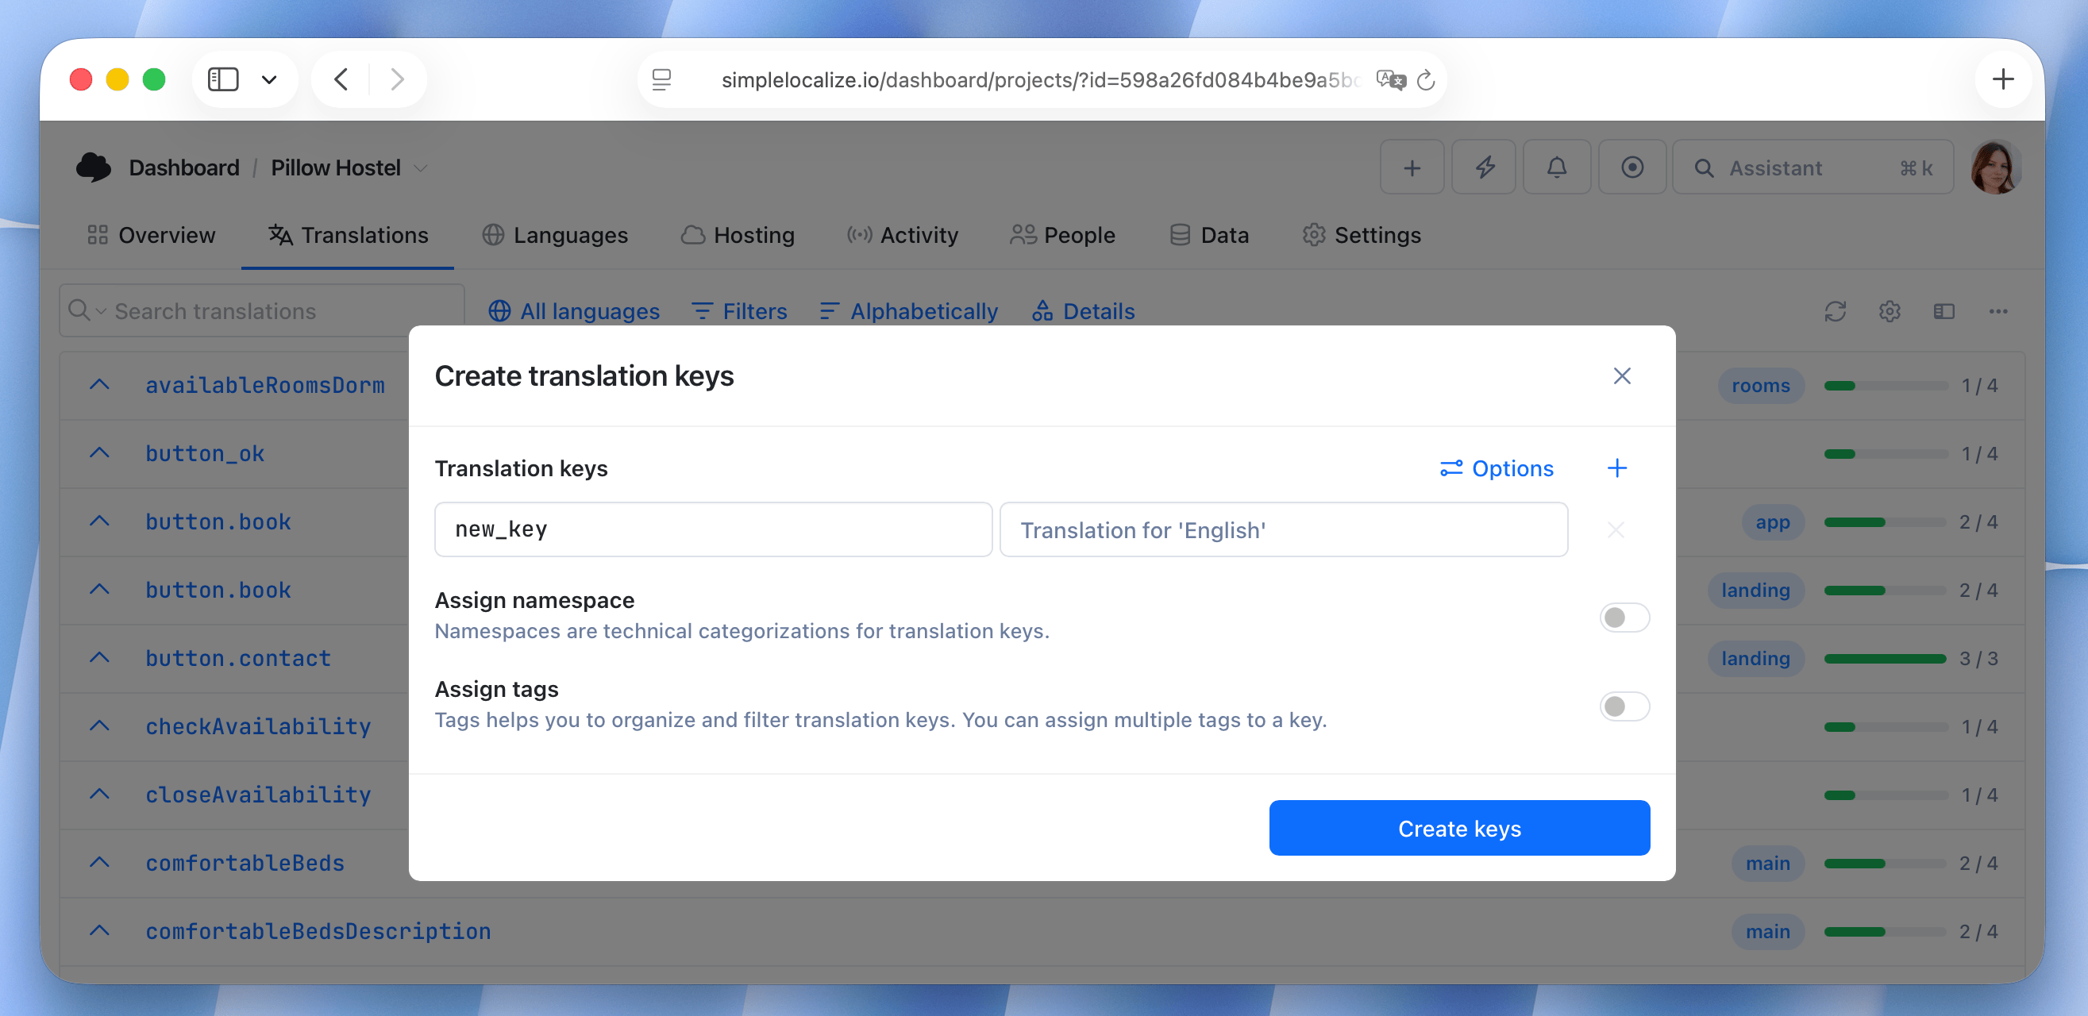
Task: Collapse the checkAvailability row
Action: pos(99,726)
